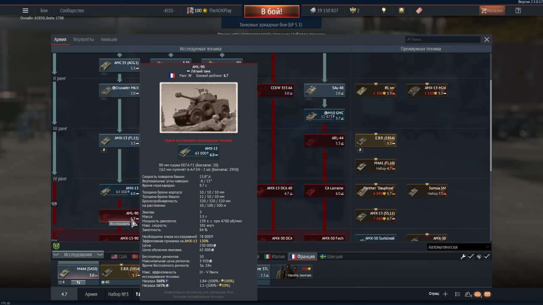The height and width of the screenshot is (305, 543).
Task: Click the golden eagles balance icon
Action: (352, 11)
